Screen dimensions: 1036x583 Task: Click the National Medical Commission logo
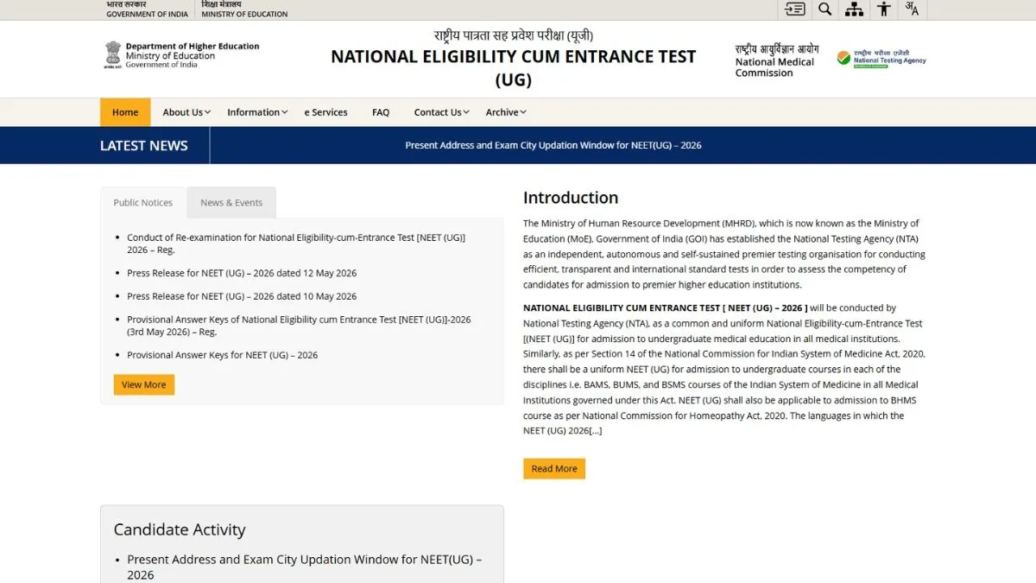pyautogui.click(x=776, y=61)
